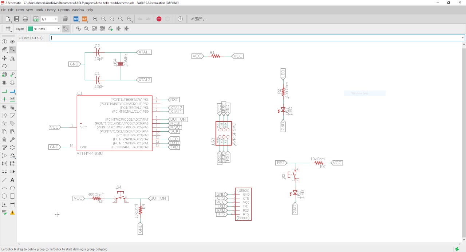Select the Dimension tool
Viewport: 466px width, 252px height.
point(12,204)
